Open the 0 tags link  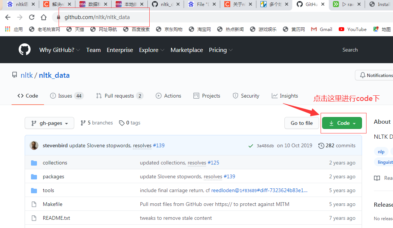130,123
